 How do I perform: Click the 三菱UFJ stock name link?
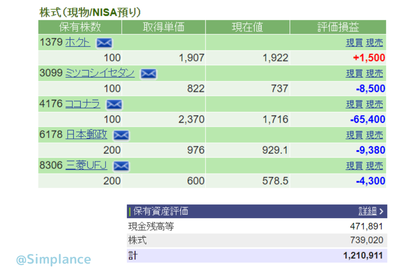click(86, 165)
